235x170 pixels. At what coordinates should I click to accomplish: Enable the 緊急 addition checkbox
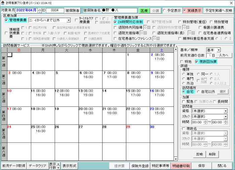click(x=183, y=102)
